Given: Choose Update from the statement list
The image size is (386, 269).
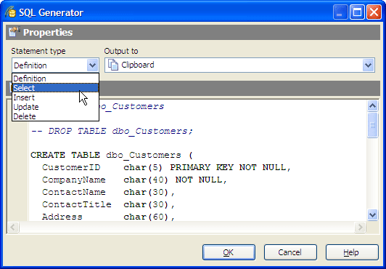Looking at the screenshot, I should [x=55, y=107].
